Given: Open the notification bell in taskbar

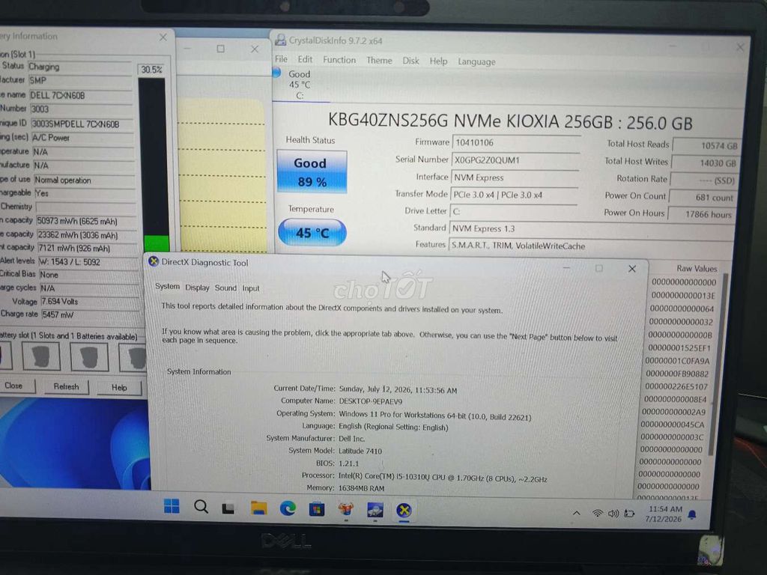Looking at the screenshot, I should pyautogui.click(x=692, y=514).
